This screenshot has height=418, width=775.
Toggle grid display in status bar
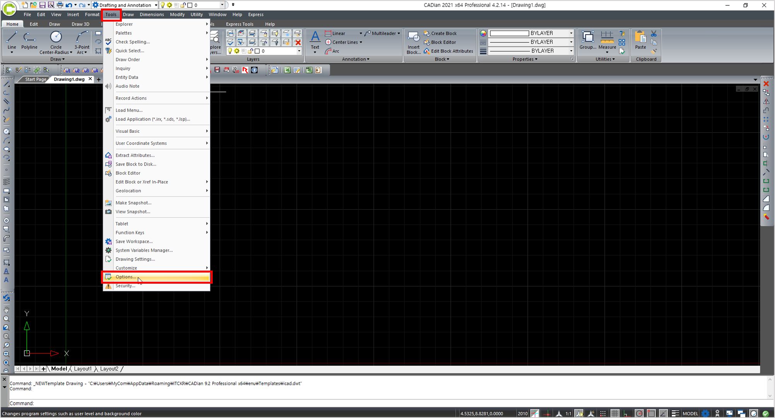pyautogui.click(x=615, y=413)
